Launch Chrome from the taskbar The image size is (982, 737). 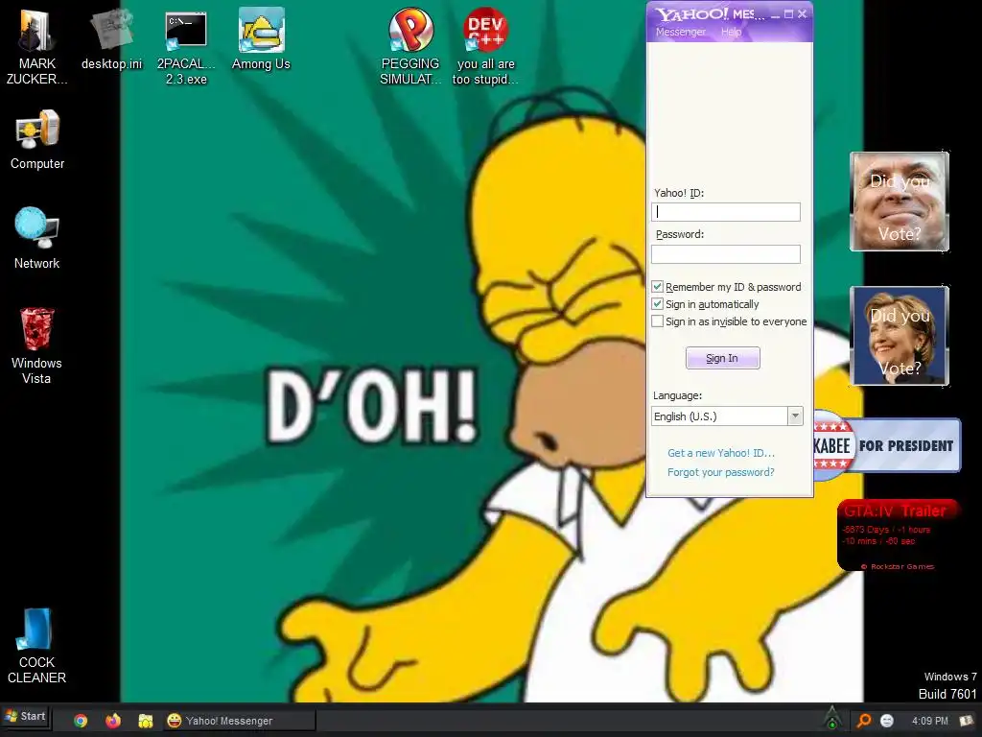(x=81, y=721)
